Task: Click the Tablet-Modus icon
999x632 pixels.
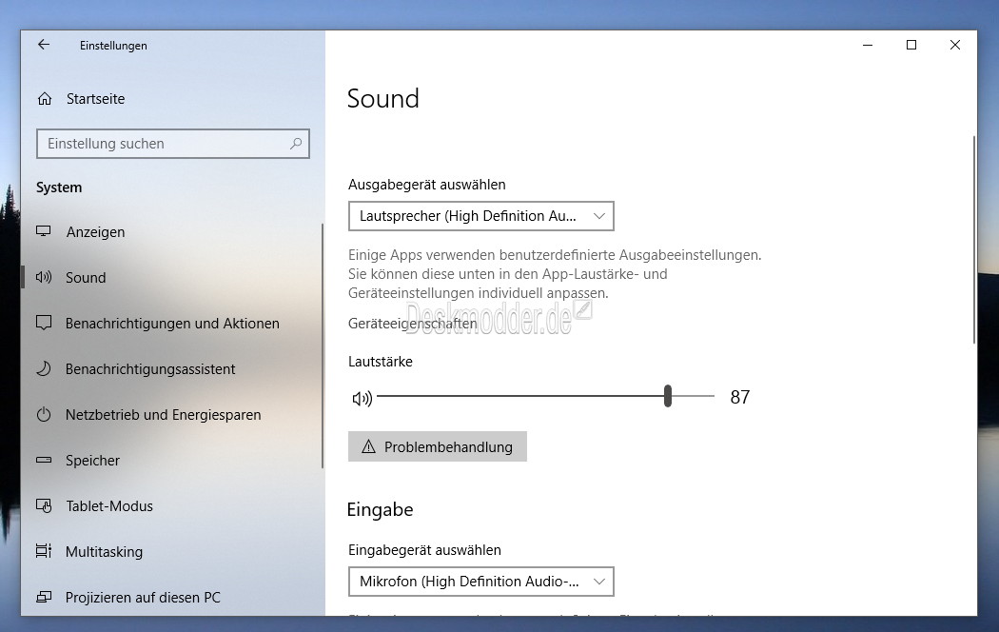Action: pos(44,506)
